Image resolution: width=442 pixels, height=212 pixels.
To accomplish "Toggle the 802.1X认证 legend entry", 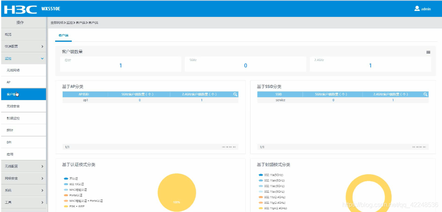I will point(74,184).
